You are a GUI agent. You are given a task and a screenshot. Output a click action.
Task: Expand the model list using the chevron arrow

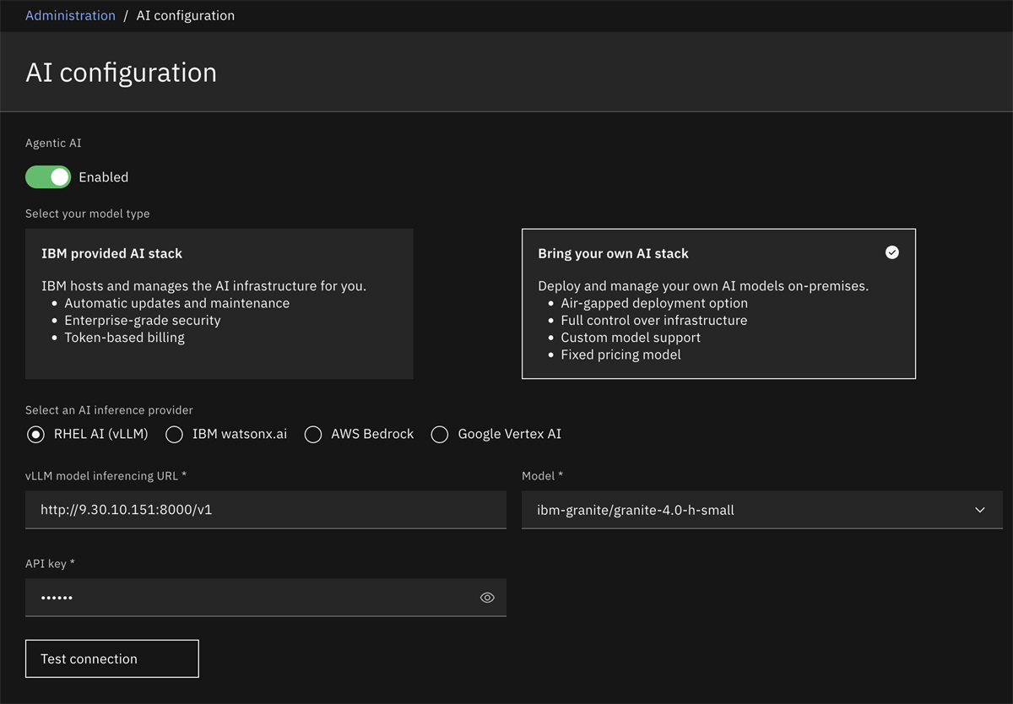pyautogui.click(x=980, y=510)
